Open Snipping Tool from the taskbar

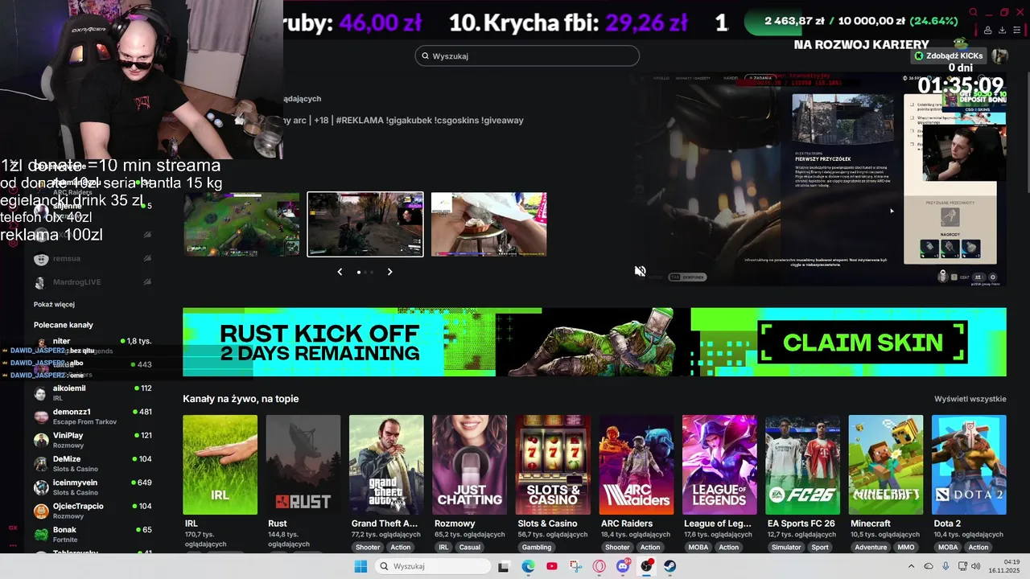[575, 566]
